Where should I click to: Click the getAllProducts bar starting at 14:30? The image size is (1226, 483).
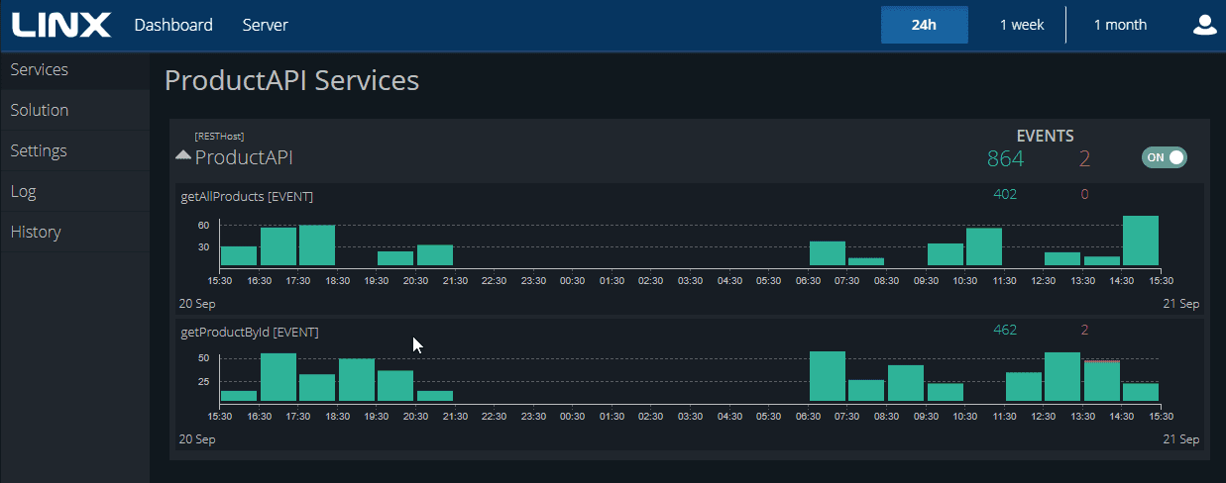click(1141, 241)
